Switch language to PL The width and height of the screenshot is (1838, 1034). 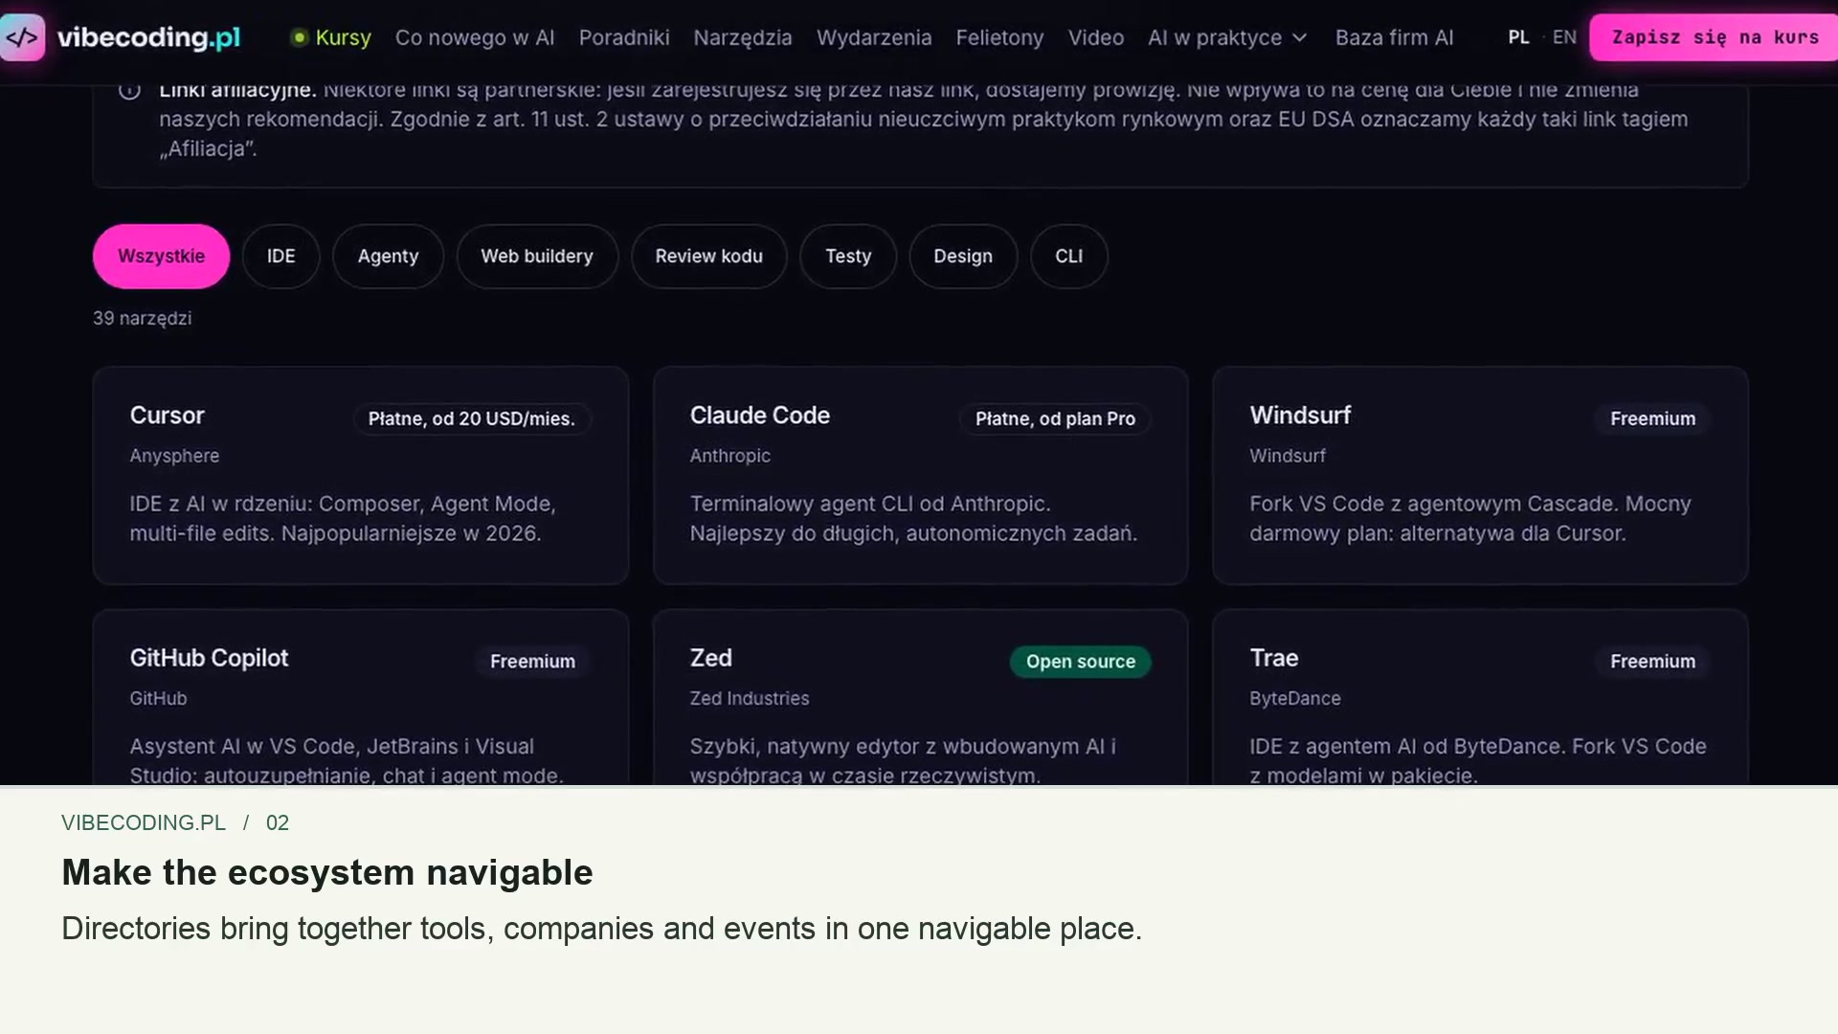pos(1518,37)
